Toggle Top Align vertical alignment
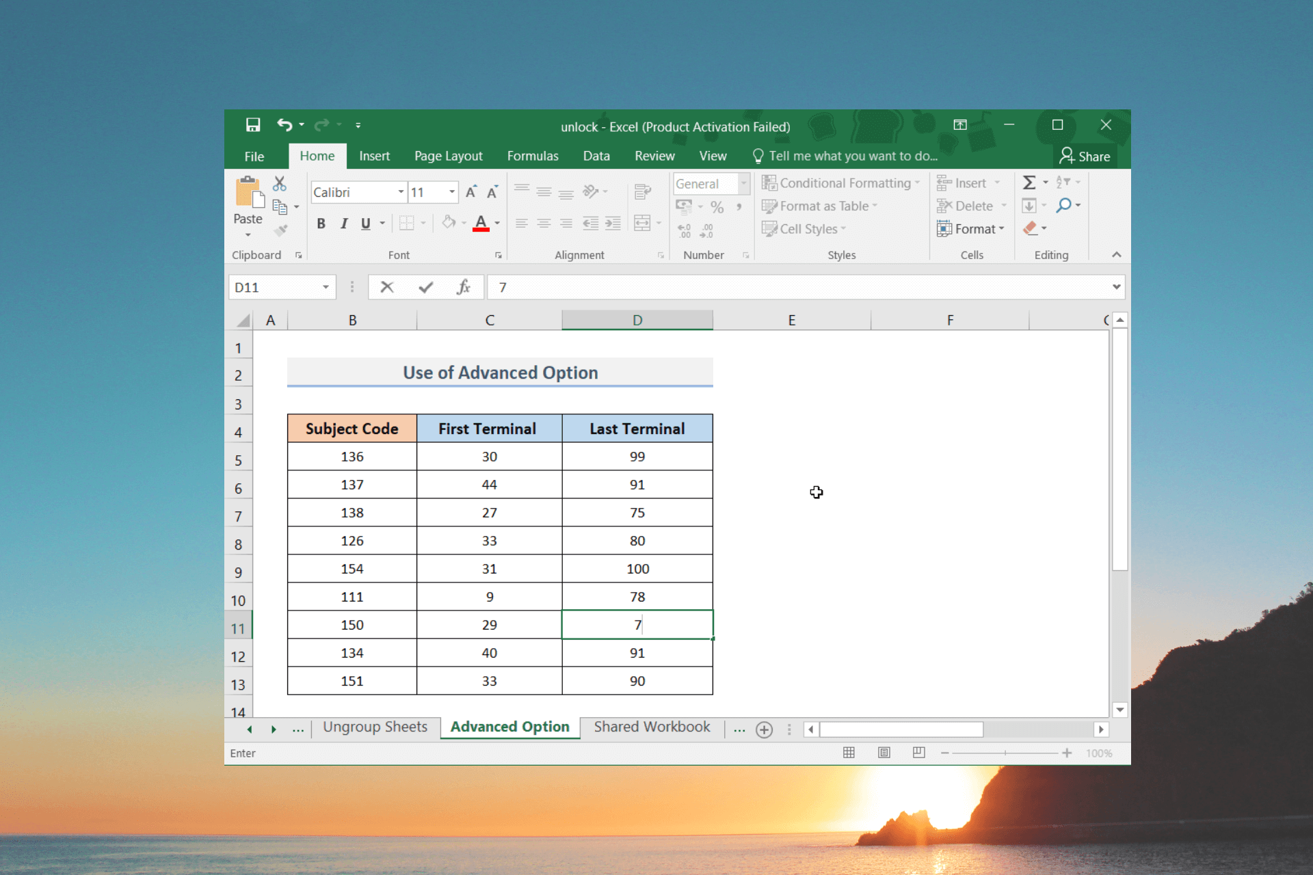Screen dimensions: 1313x875 click(x=521, y=190)
